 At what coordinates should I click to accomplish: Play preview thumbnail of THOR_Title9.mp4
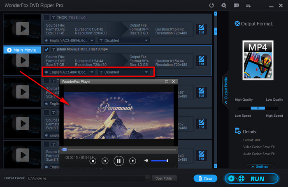[x=23, y=28]
